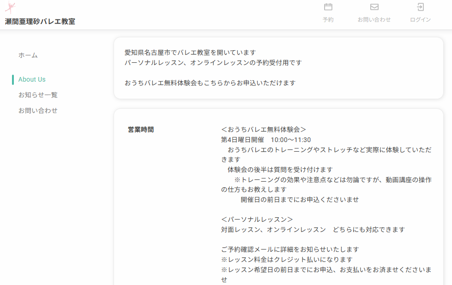Click the ＜パーソナルレッスン＞ heading text
The width and height of the screenshot is (452, 285).
pyautogui.click(x=257, y=220)
